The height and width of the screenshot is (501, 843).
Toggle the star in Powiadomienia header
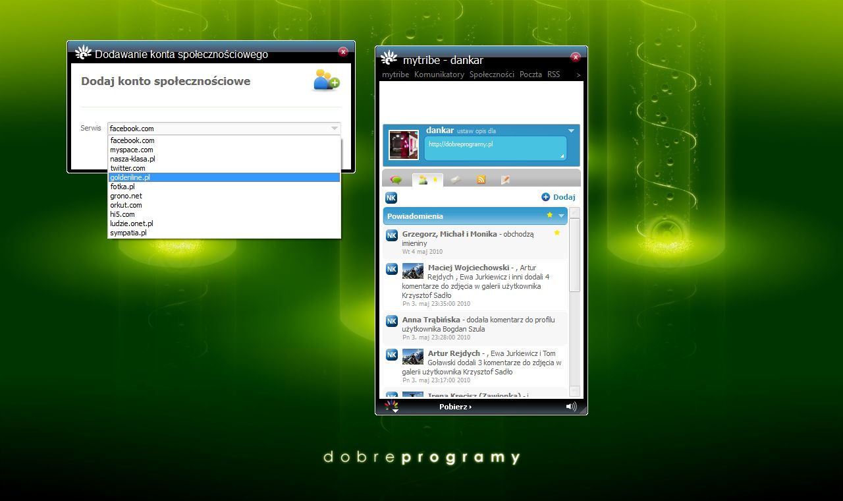pos(549,215)
